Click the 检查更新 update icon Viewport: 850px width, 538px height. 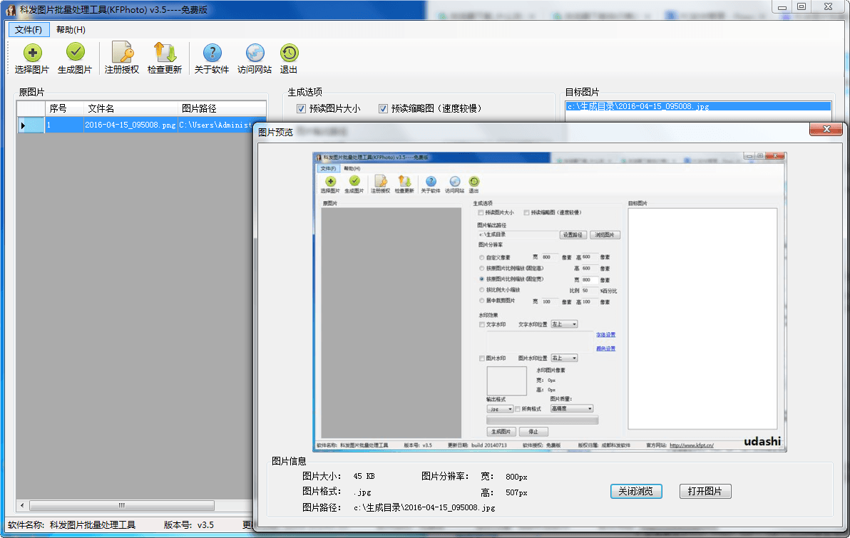click(x=165, y=53)
